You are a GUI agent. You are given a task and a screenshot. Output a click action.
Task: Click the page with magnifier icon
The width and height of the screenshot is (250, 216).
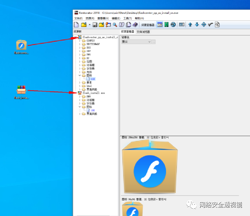[x=217, y=25]
